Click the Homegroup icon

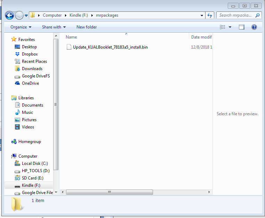[x=14, y=142]
